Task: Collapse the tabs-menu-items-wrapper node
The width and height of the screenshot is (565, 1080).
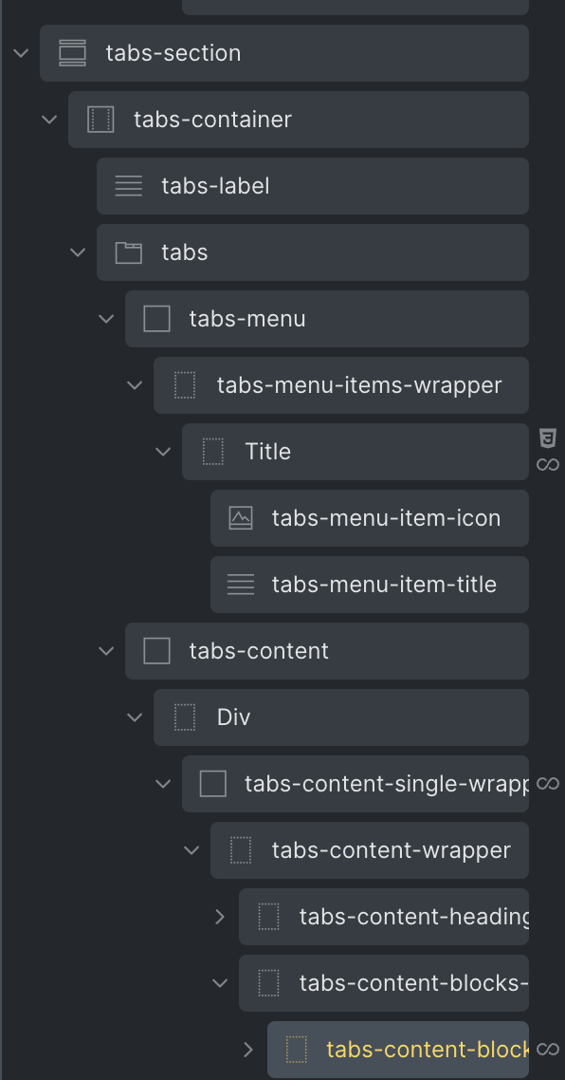Action: [x=135, y=385]
